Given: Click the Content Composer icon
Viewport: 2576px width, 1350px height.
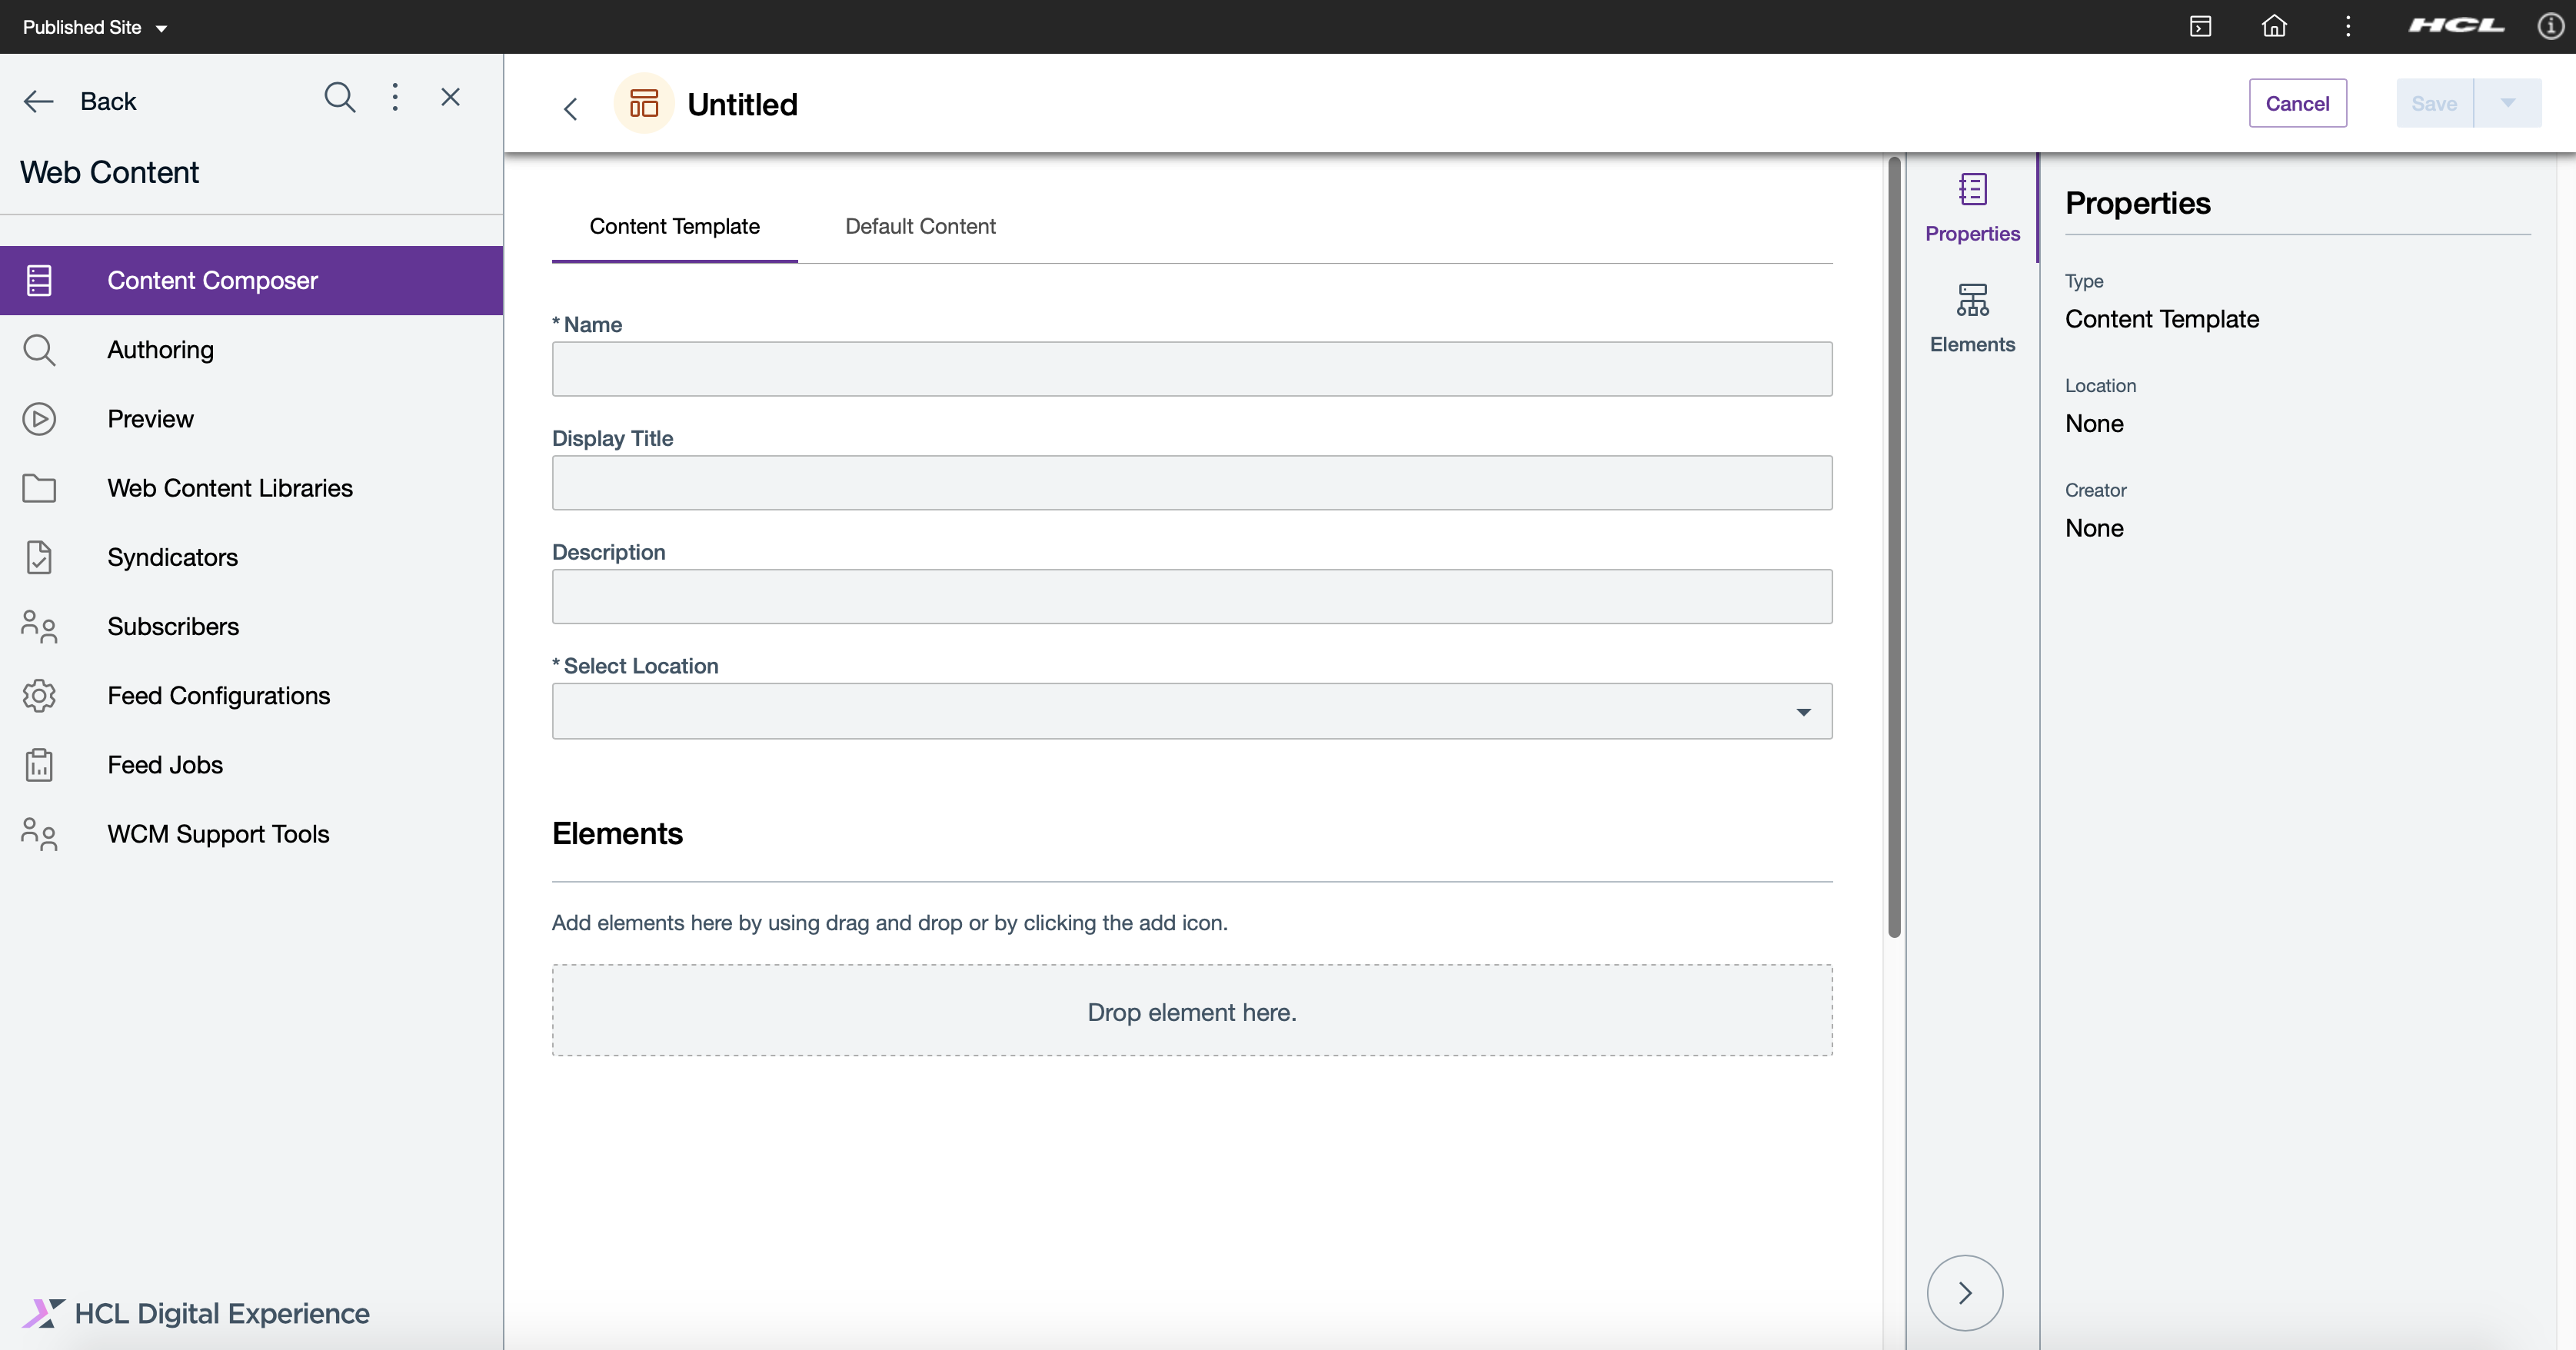Looking at the screenshot, I should pos(39,280).
